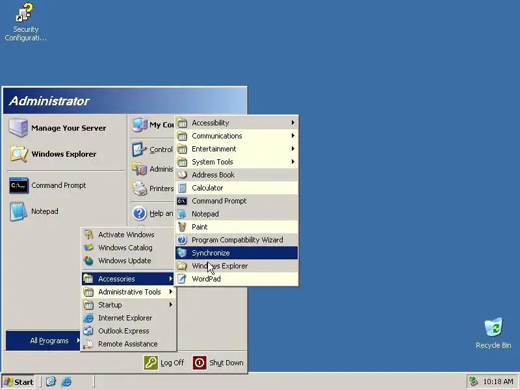Screen dimensions: 520x390
Task: Click the Address Book label
Action: point(213,175)
